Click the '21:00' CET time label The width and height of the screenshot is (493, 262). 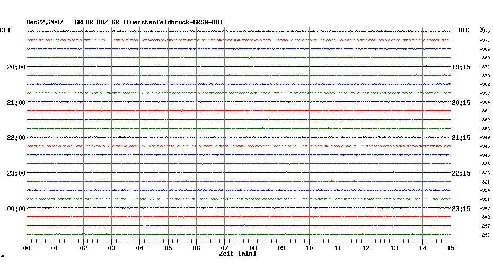click(x=16, y=103)
